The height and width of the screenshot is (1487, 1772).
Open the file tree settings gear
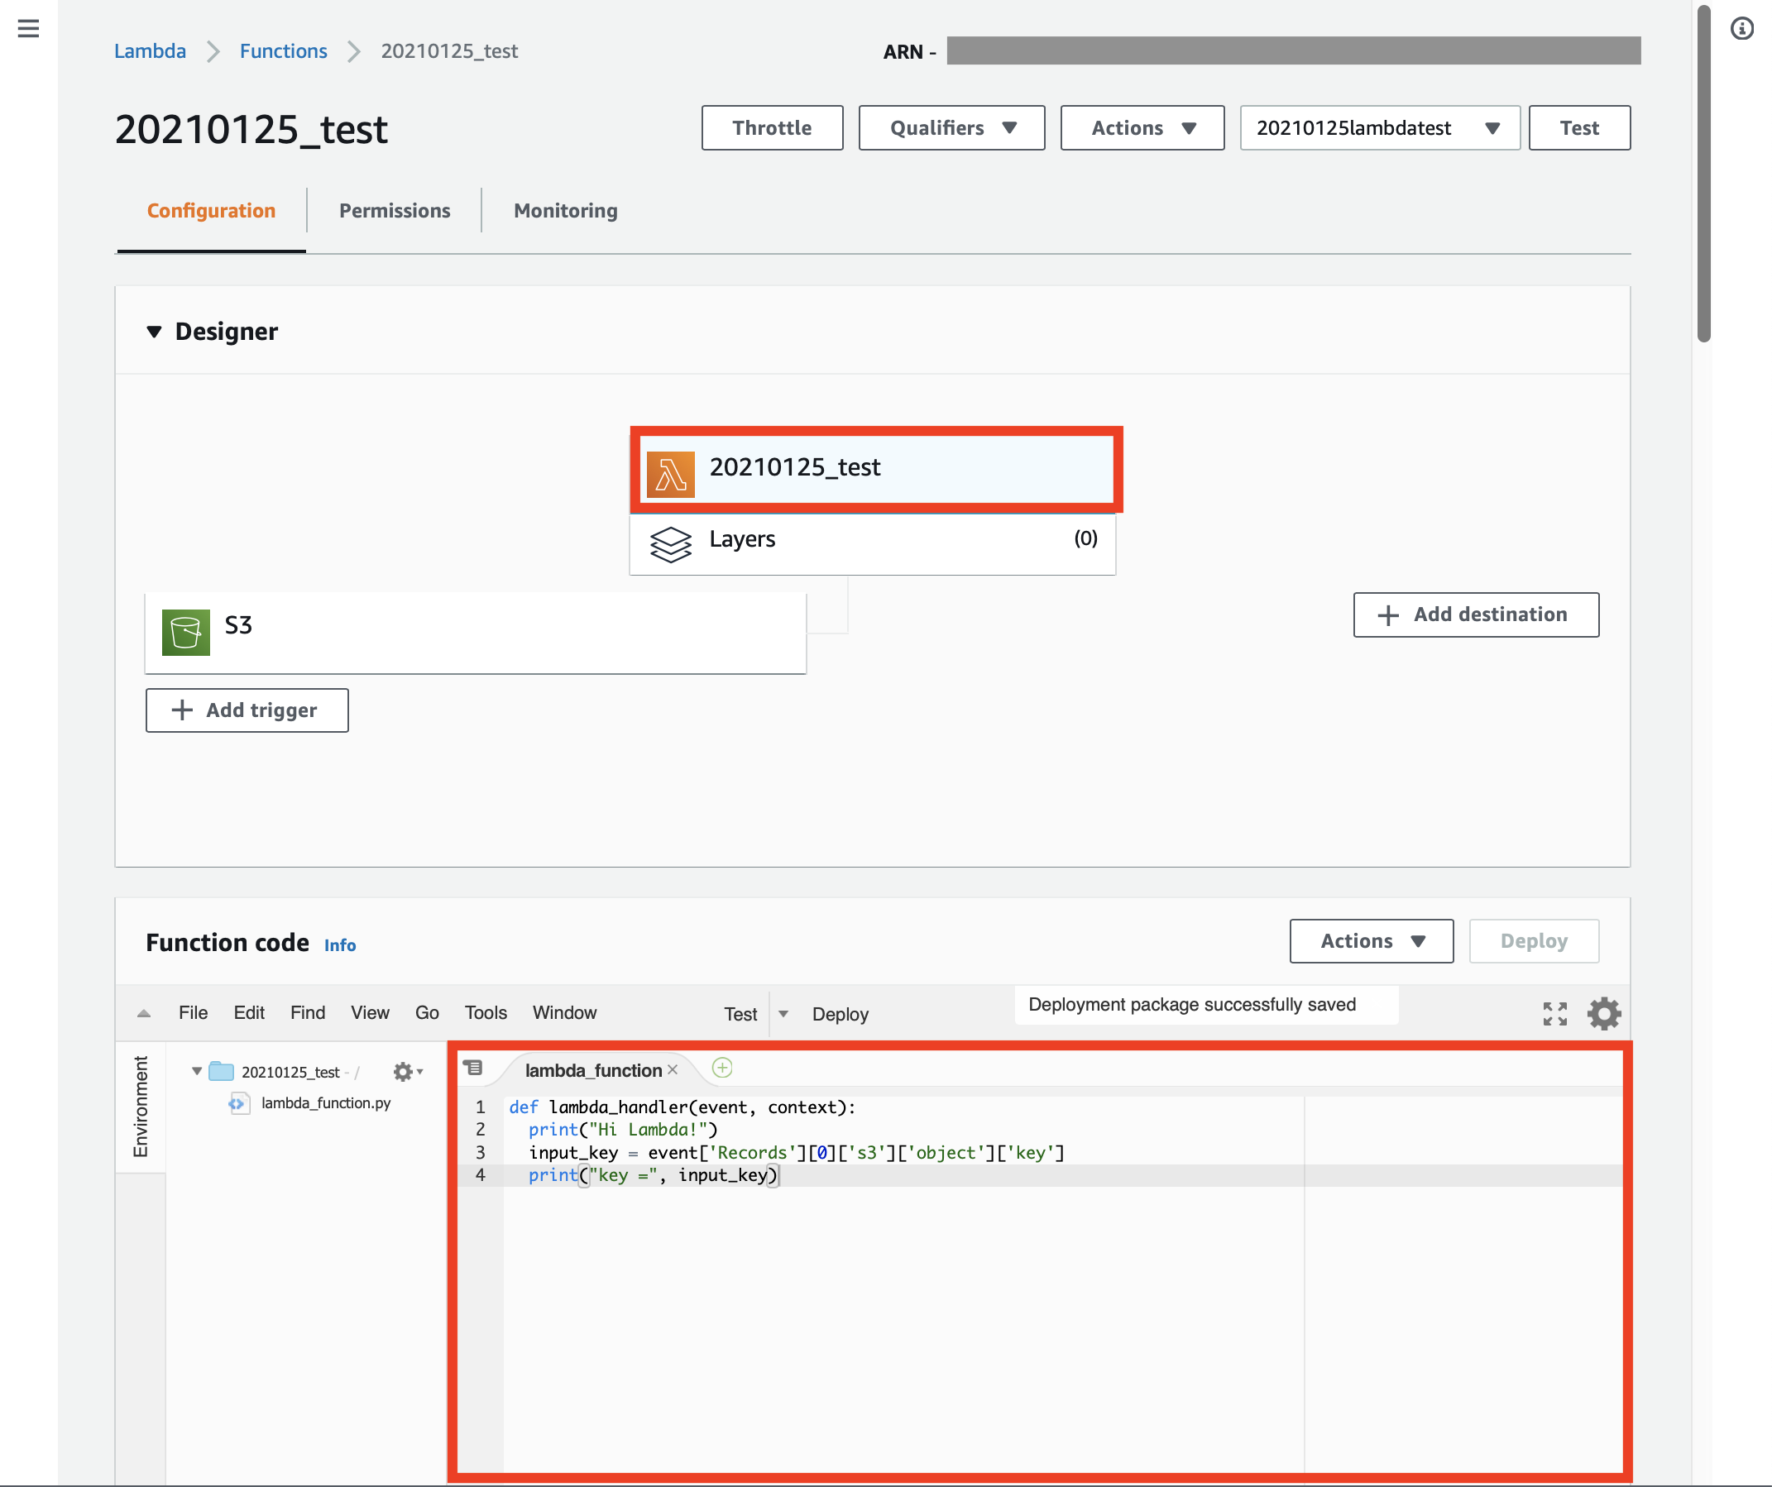[408, 1071]
